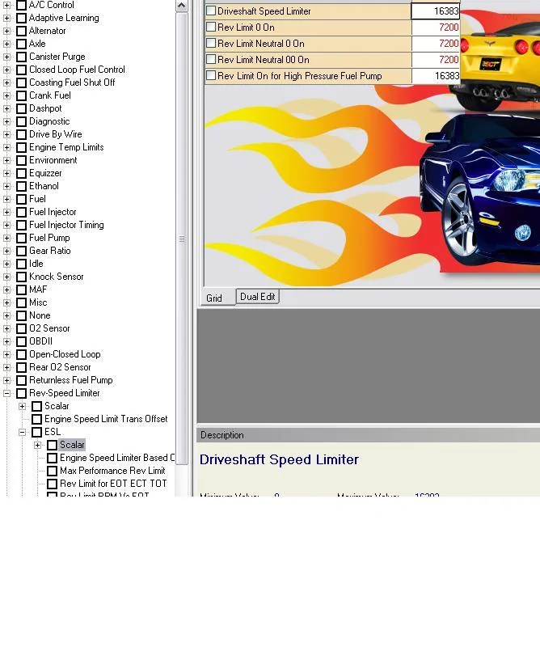Select the Ethanol tree item

(x=44, y=186)
